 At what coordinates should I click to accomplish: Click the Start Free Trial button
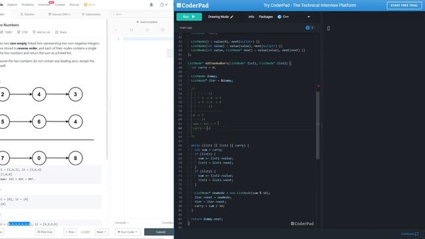point(404,5)
